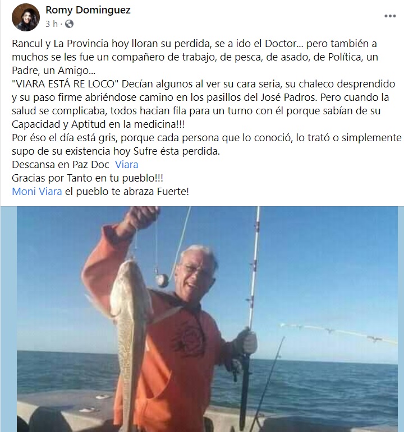This screenshot has width=404, height=432.
Task: Open the Viara tagged profile link
Action: pyautogui.click(x=126, y=165)
